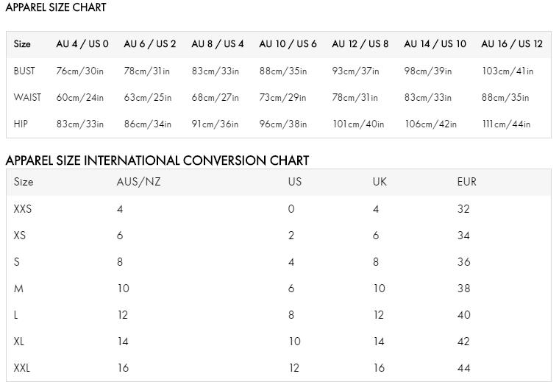This screenshot has width=559, height=382.
Task: Select EUR value 44 in the XXL row
Action: point(464,368)
